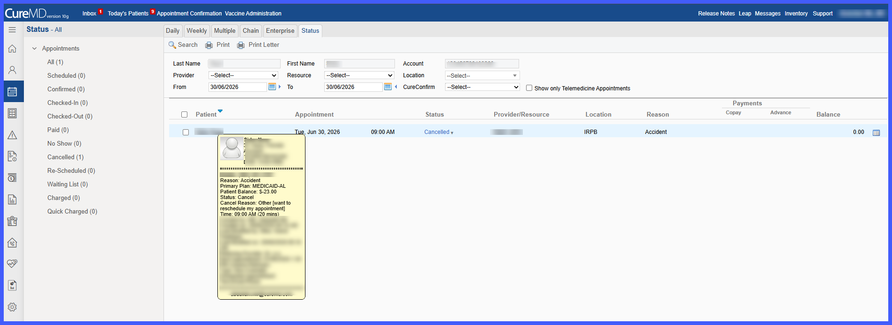Select the Status tab
The height and width of the screenshot is (325, 892).
310,31
